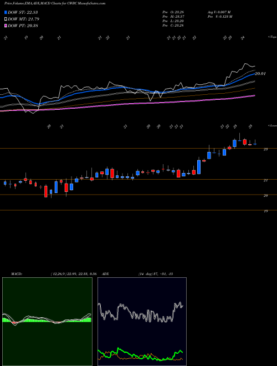Screen dimensions: 277x366
Task: Click the Pre O: 23.28 value
Action: [173, 12]
